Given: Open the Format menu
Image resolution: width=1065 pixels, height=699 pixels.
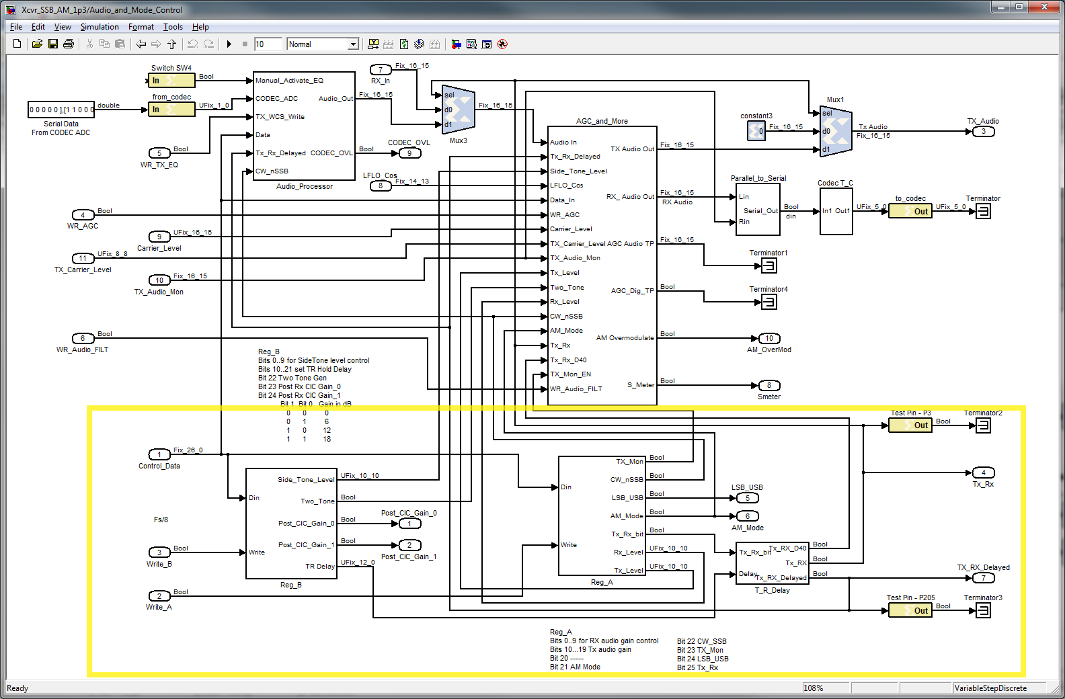Looking at the screenshot, I should pyautogui.click(x=141, y=27).
